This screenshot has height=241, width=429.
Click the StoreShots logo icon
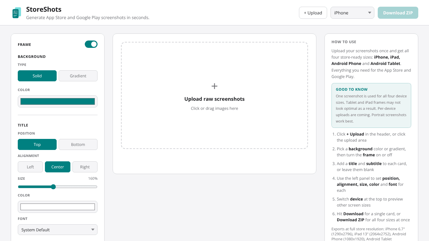pyautogui.click(x=16, y=13)
